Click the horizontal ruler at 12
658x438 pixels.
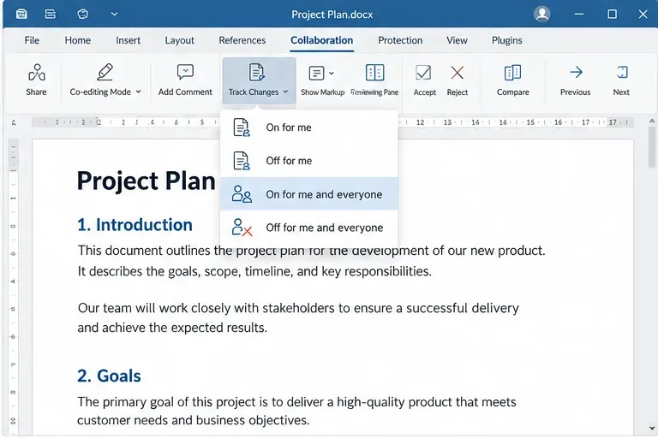[x=420, y=122]
